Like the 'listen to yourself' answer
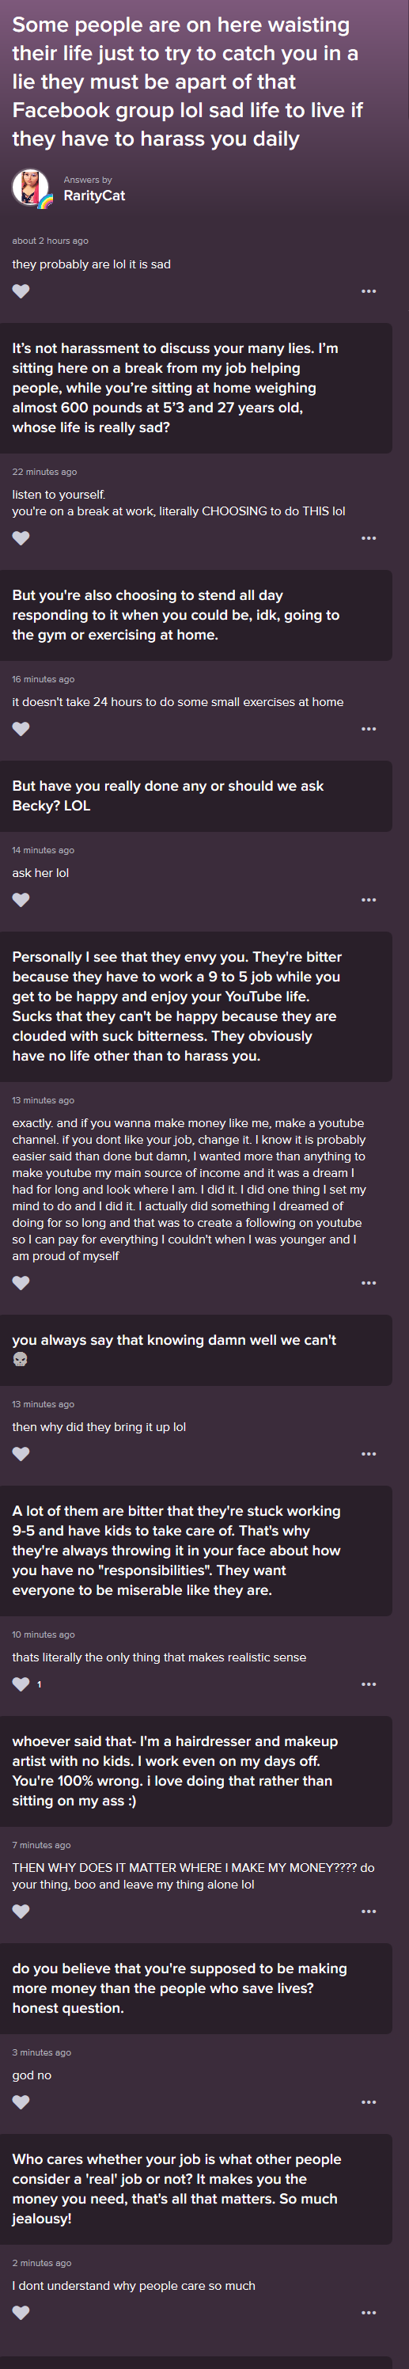This screenshot has width=409, height=2369. [21, 538]
